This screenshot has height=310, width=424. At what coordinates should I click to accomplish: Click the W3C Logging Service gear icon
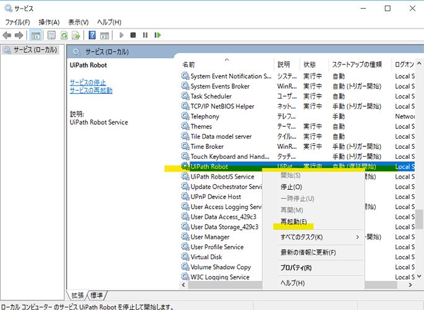click(x=185, y=277)
